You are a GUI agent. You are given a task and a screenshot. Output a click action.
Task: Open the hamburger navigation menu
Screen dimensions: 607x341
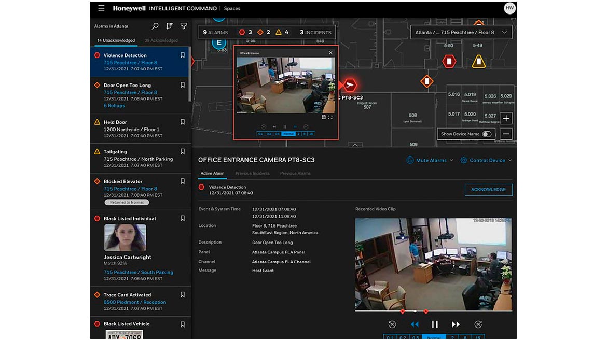[x=101, y=8]
